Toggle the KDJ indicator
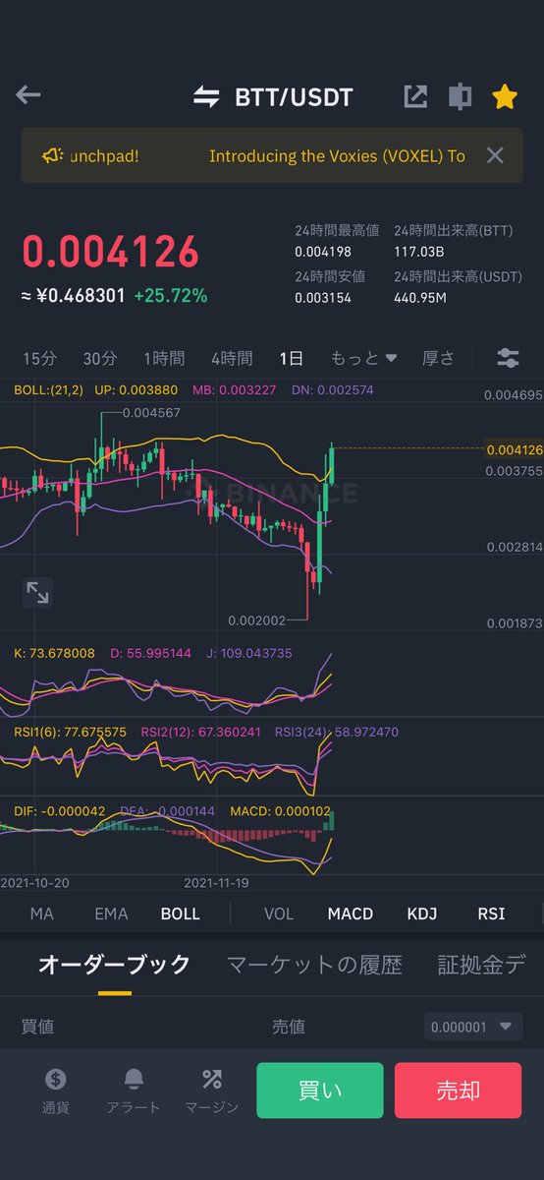 pyautogui.click(x=424, y=914)
